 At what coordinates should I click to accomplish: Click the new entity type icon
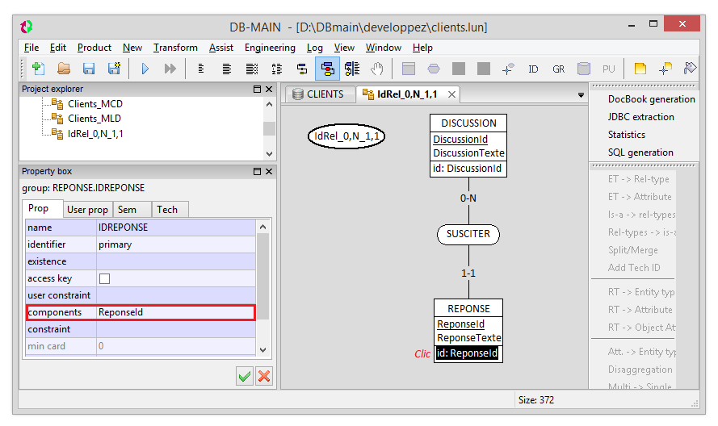[409, 69]
